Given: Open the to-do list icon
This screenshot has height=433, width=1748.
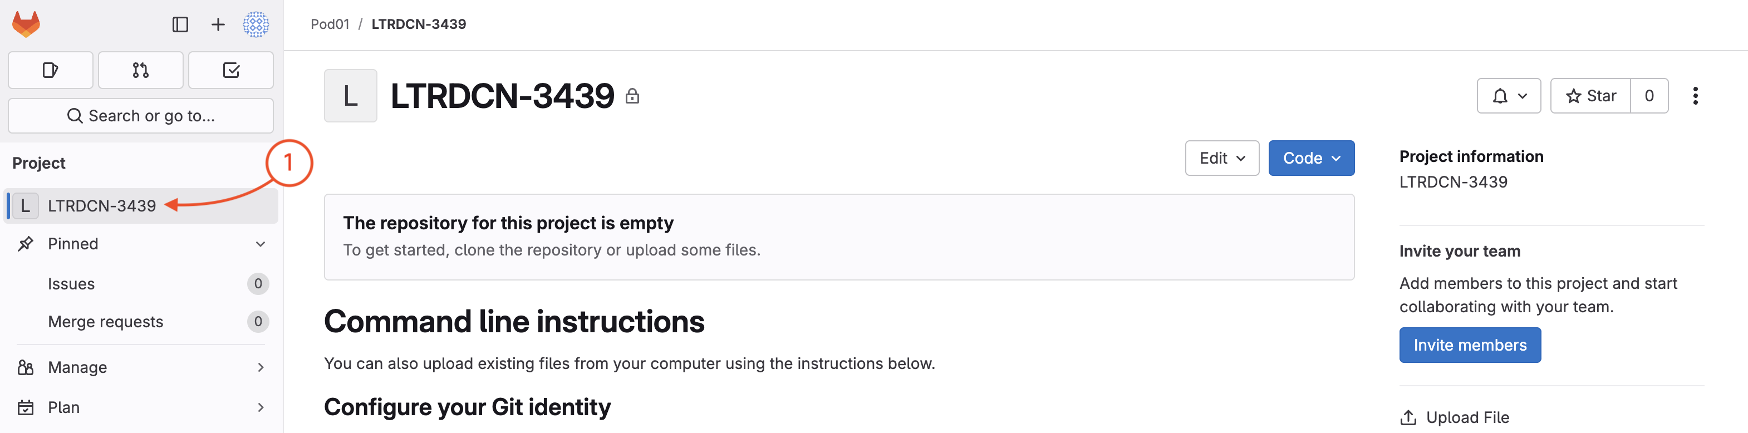Looking at the screenshot, I should tap(230, 70).
